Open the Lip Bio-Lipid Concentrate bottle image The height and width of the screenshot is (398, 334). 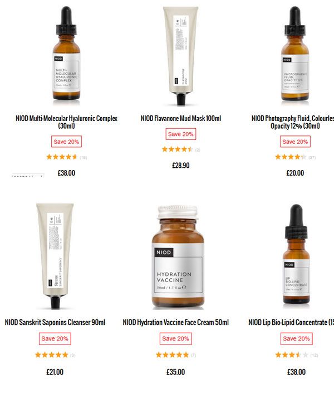pos(296,254)
